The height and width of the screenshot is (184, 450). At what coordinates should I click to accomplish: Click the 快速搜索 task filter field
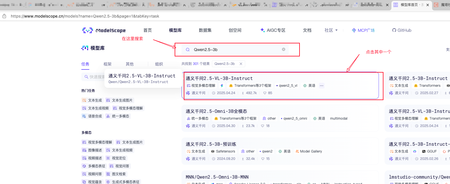pyautogui.click(x=93, y=77)
